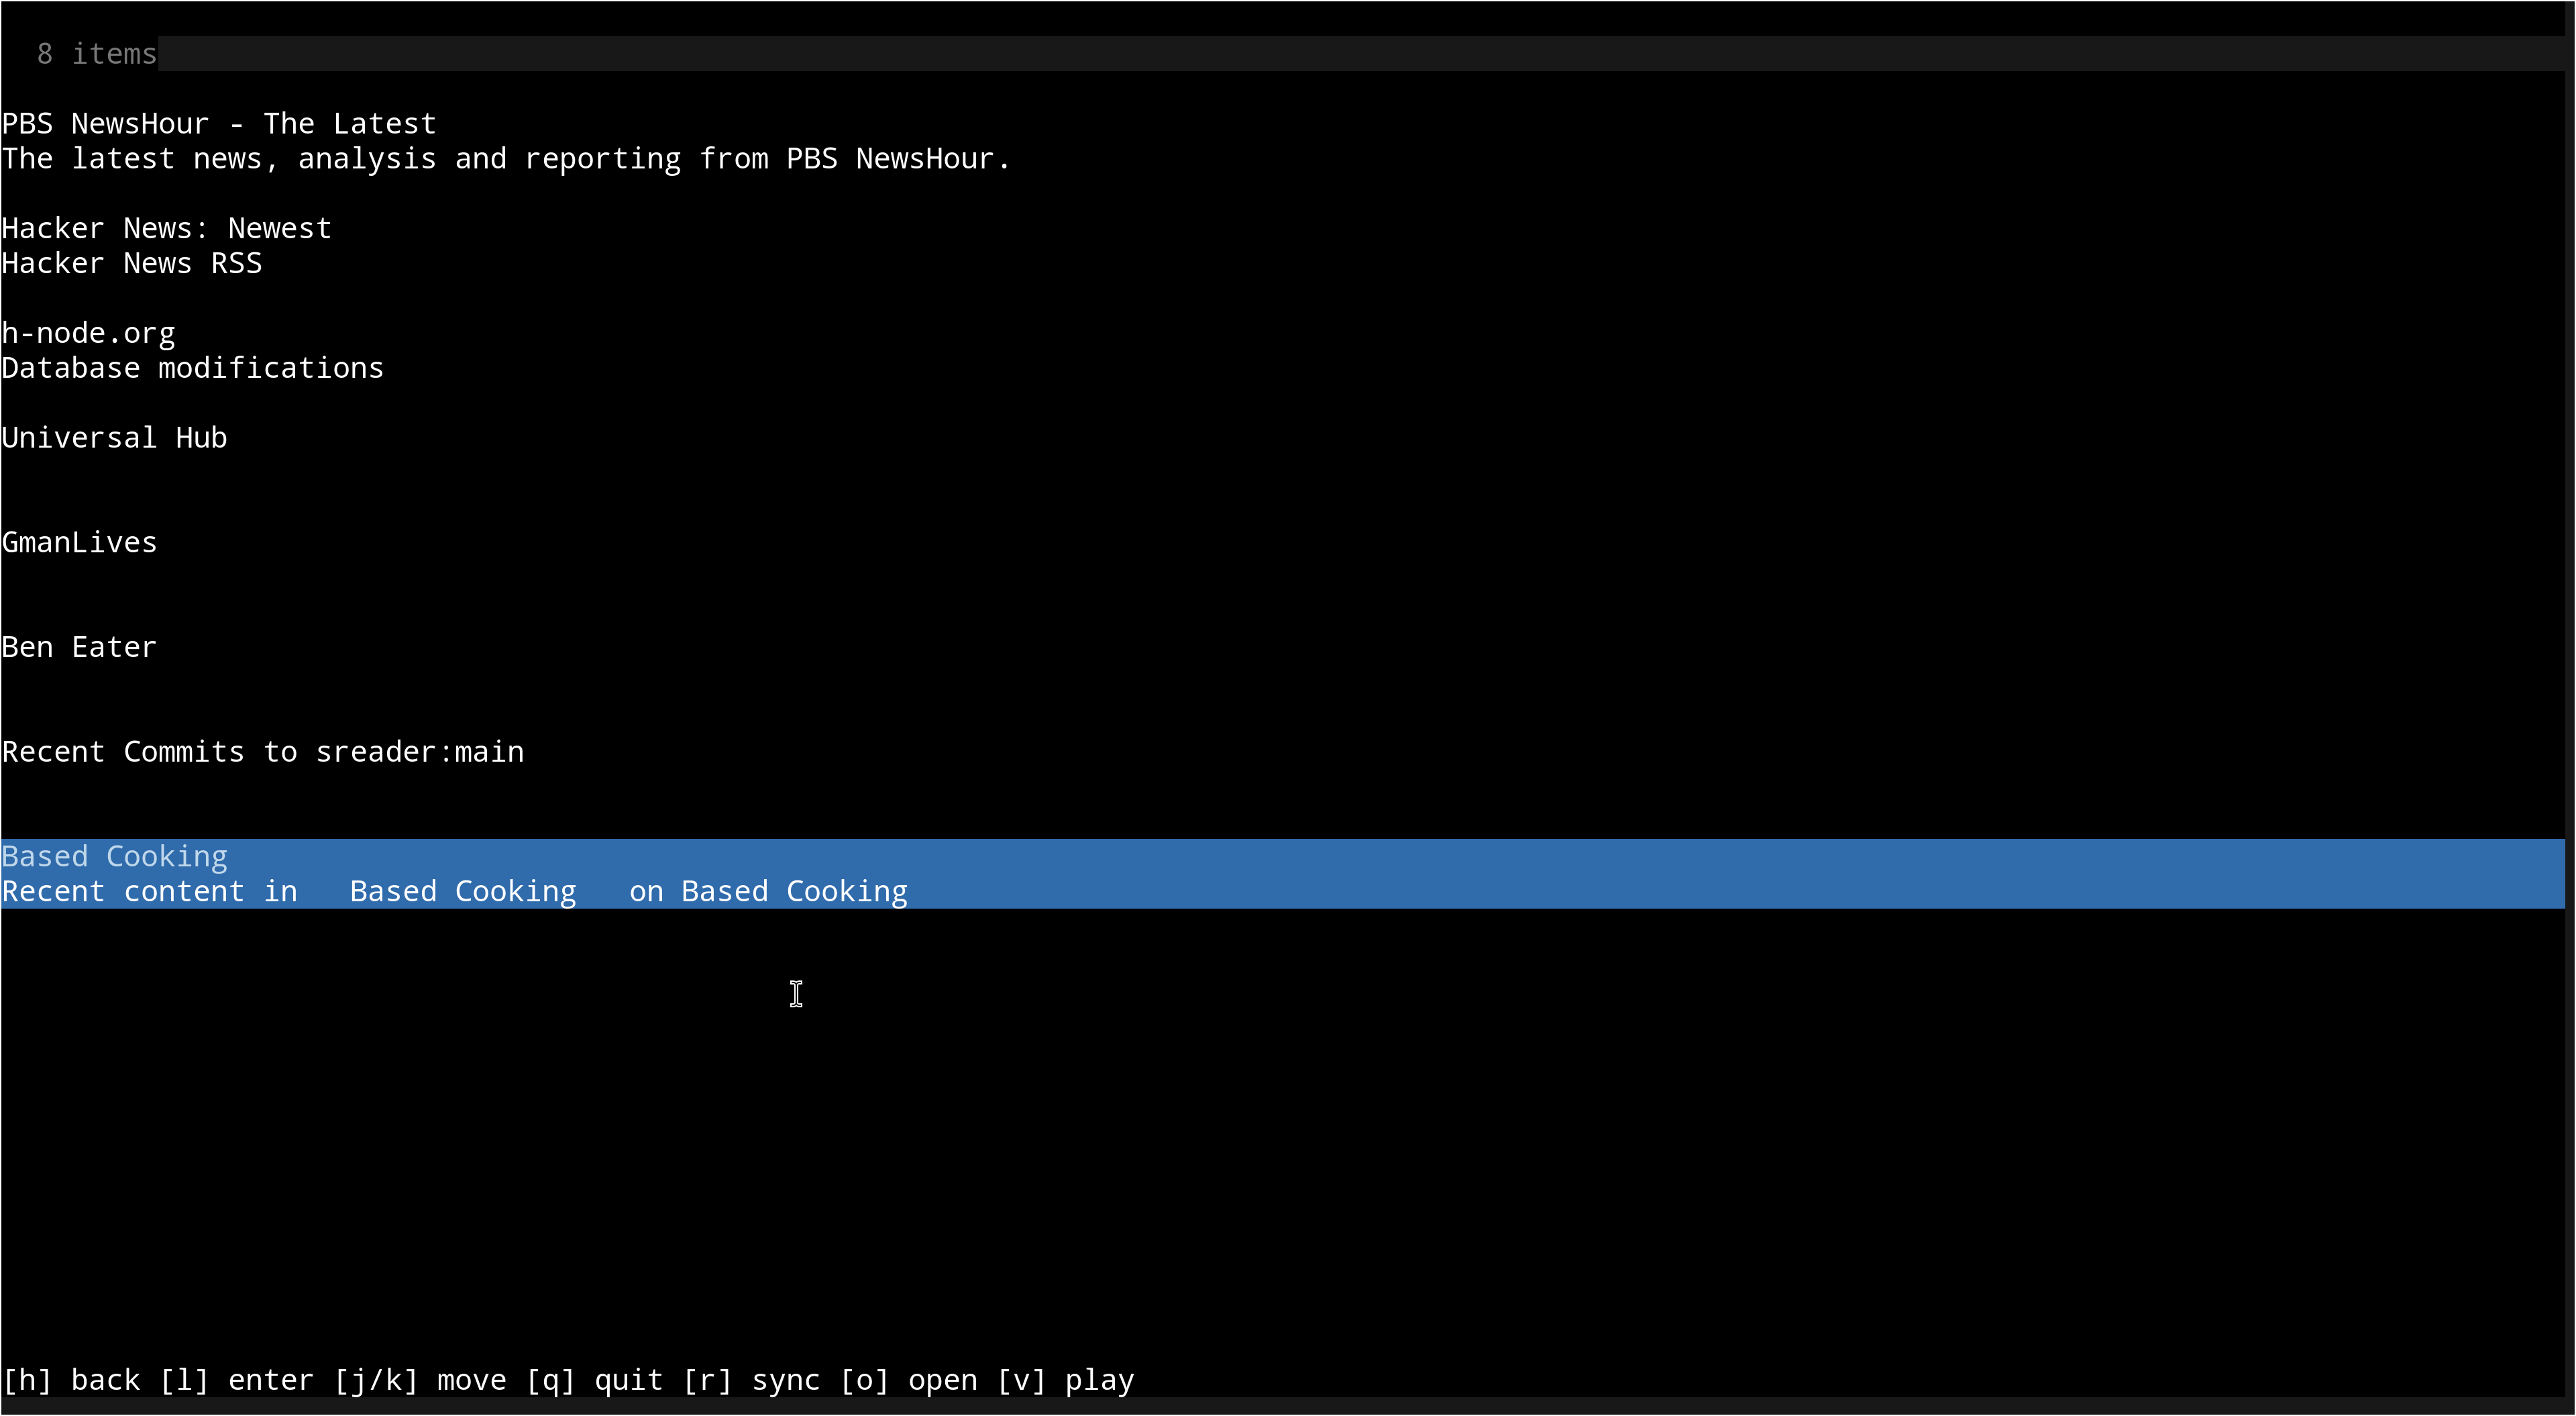Select the PBS NewsHour feed title
This screenshot has height=1416, width=2576.
tap(219, 124)
